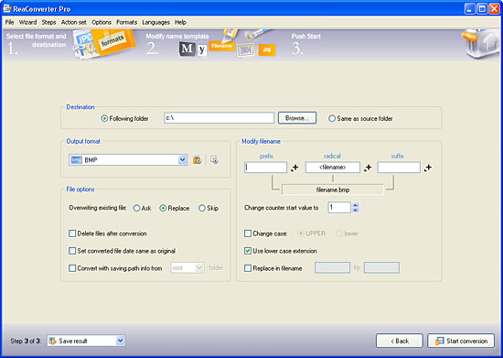Open the File menu
Viewport: 503px width, 358px height.
pos(10,22)
